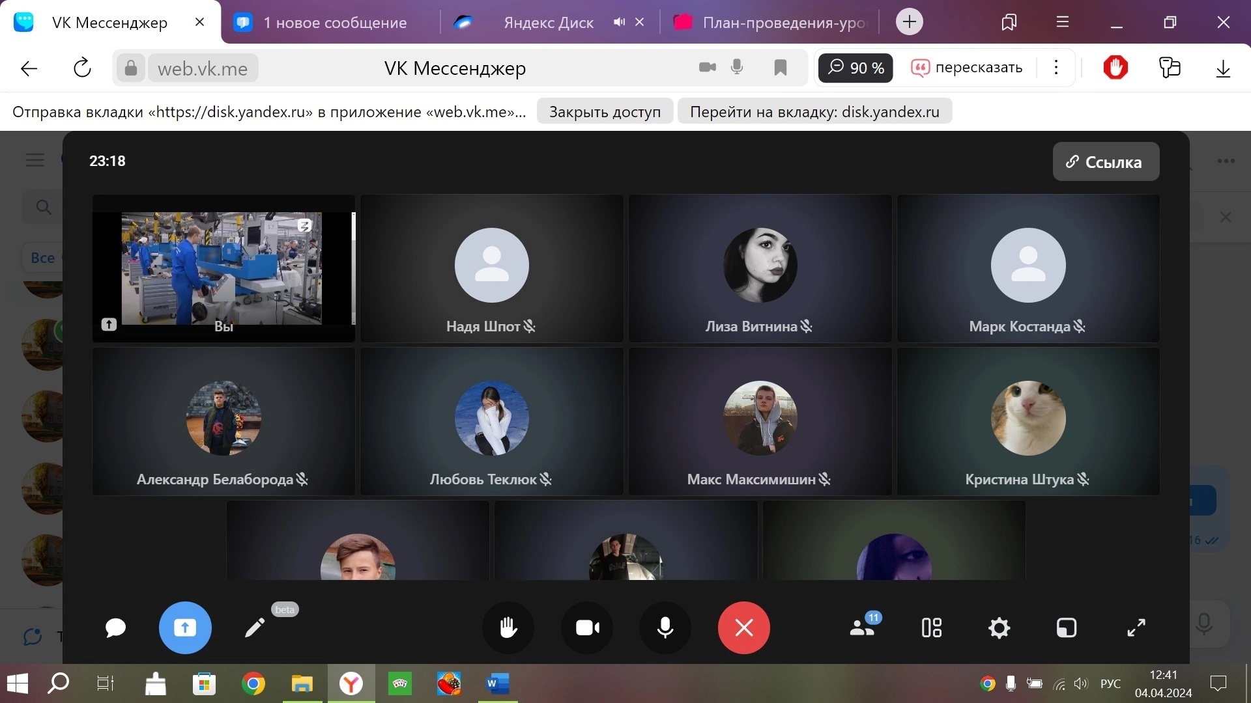1251x703 pixels.
Task: Click Лиза Витнина avatar
Action: (x=760, y=265)
